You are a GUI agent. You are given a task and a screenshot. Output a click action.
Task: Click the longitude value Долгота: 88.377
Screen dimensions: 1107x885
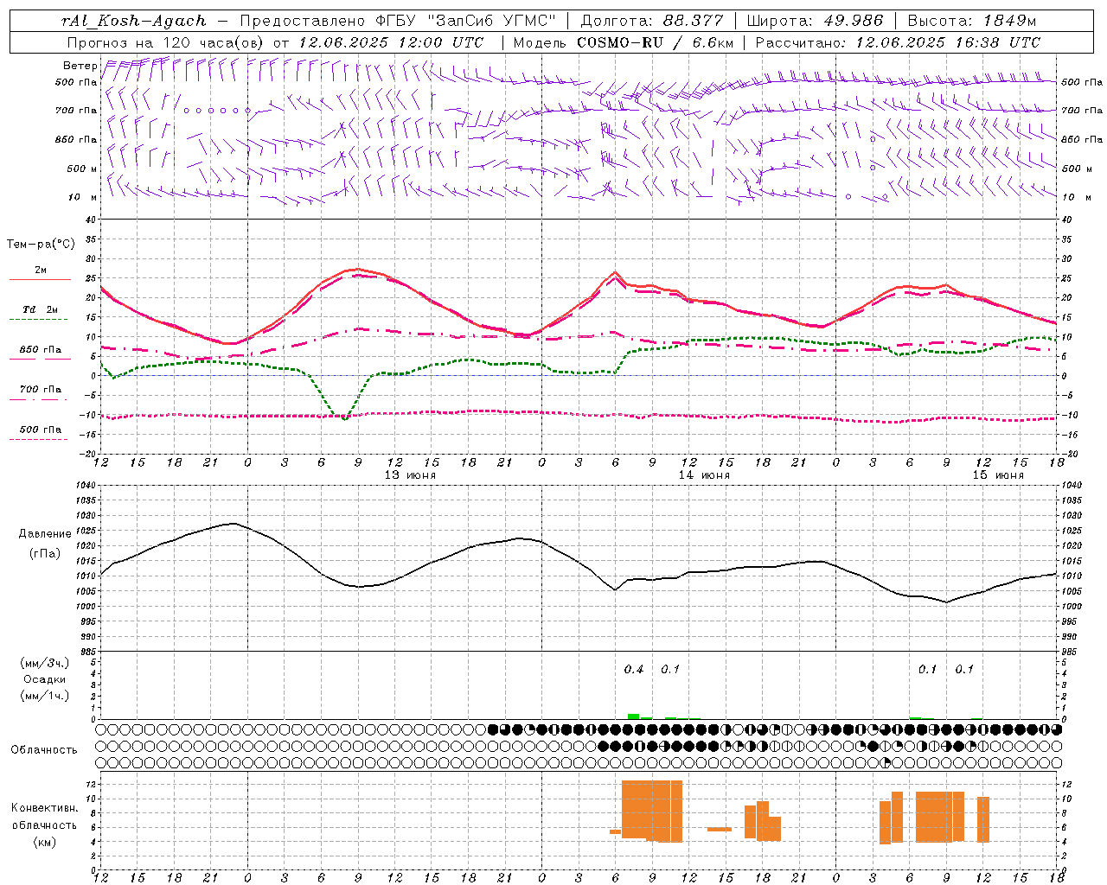pyautogui.click(x=652, y=21)
